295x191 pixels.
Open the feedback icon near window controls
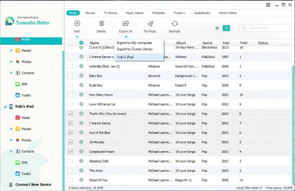[268, 5]
